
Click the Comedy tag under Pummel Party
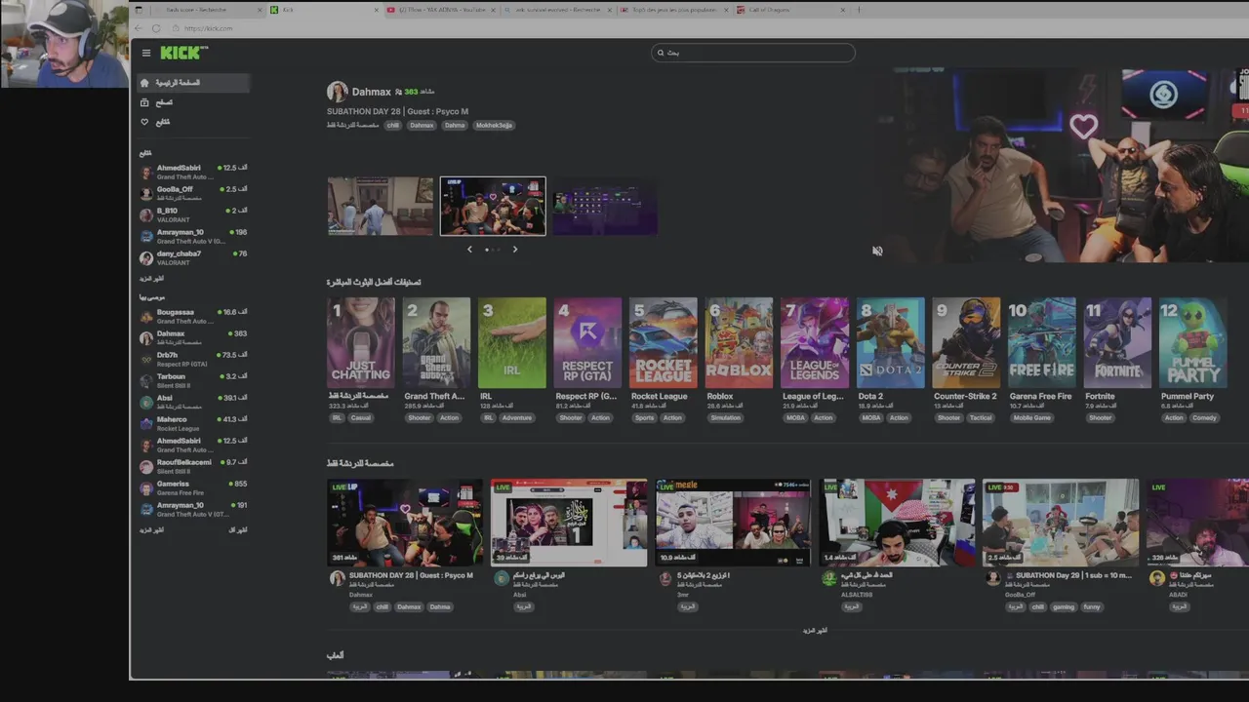(1204, 417)
